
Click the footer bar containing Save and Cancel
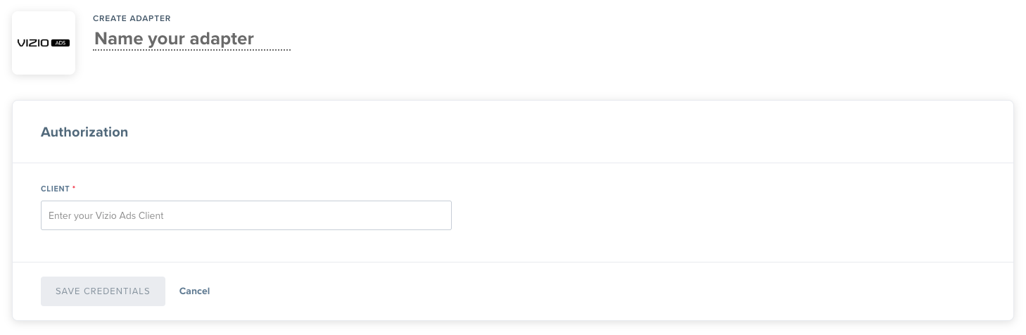point(513,291)
